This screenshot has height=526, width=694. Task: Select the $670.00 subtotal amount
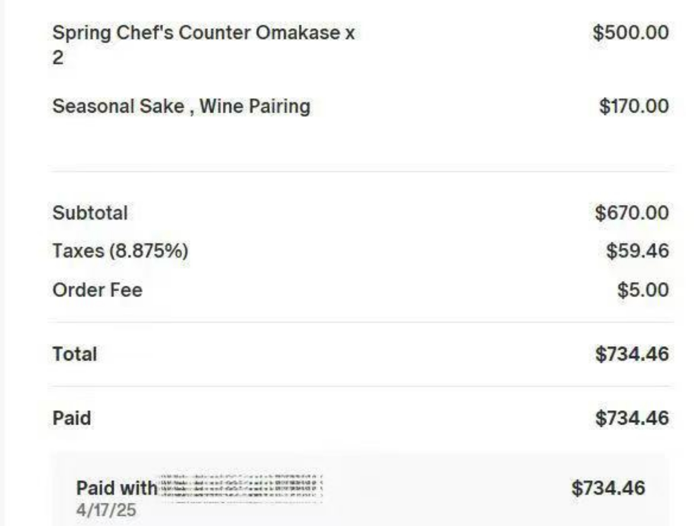pos(632,212)
